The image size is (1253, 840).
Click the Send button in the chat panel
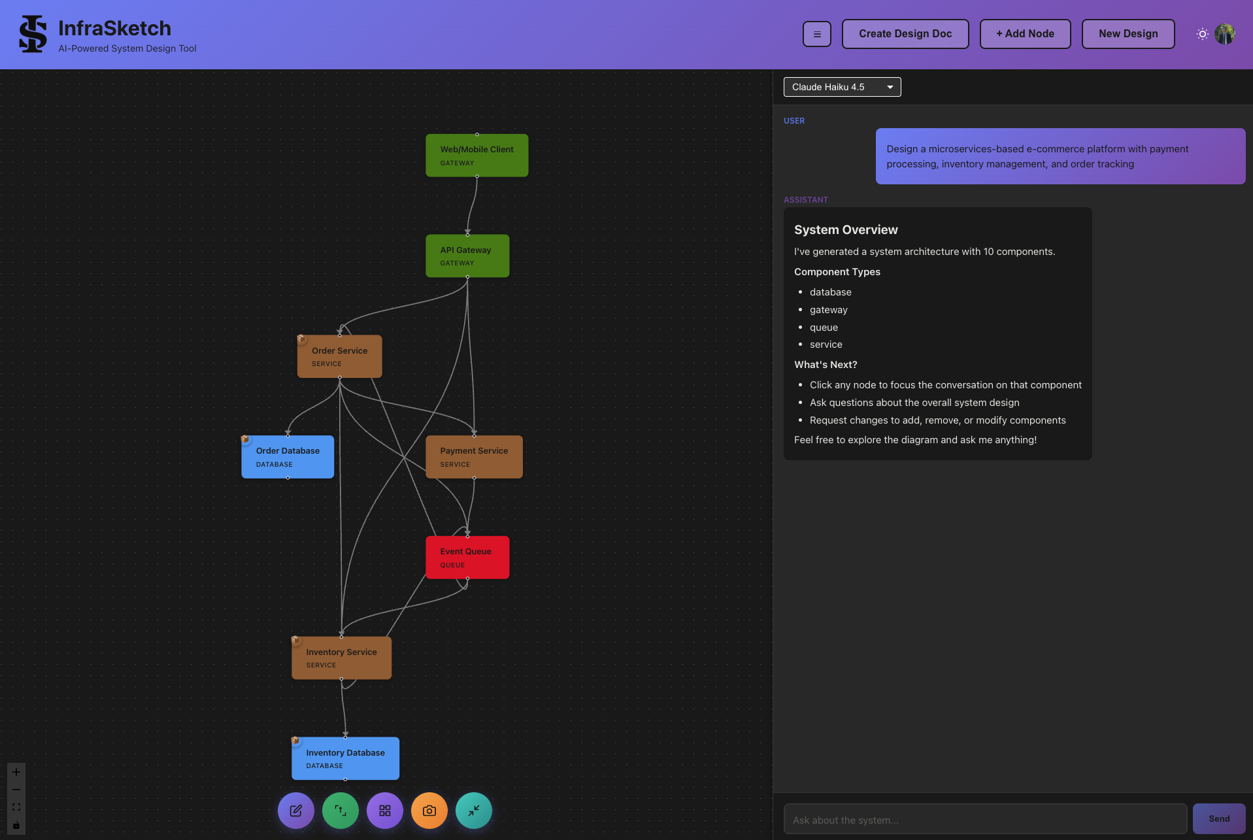coord(1218,818)
